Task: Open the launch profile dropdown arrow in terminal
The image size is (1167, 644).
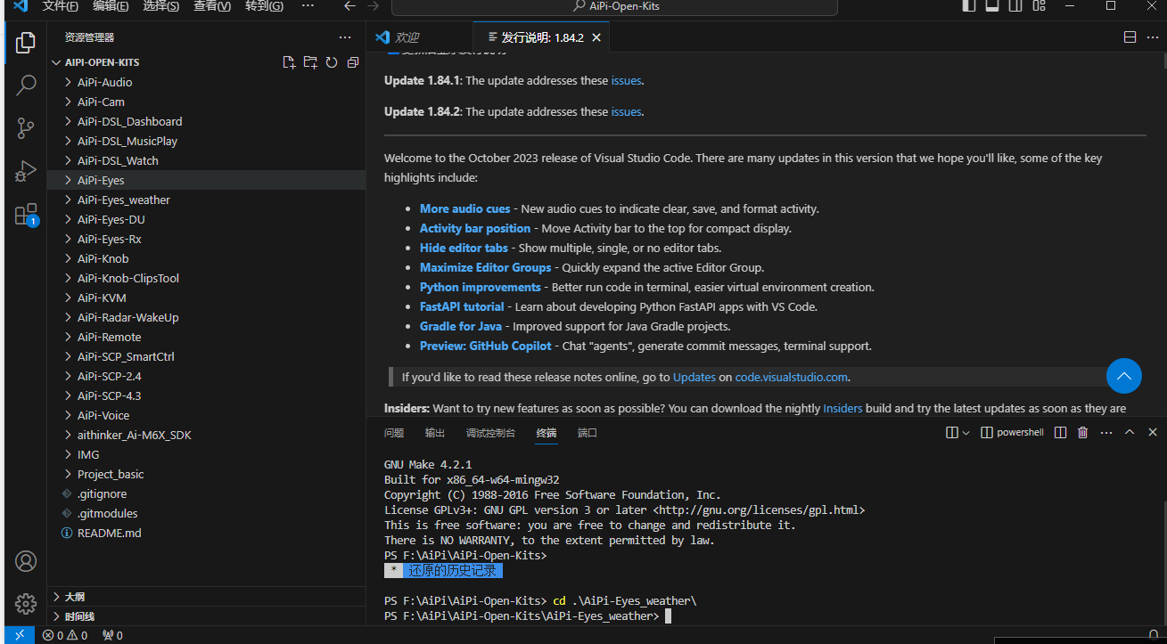Action: [966, 433]
